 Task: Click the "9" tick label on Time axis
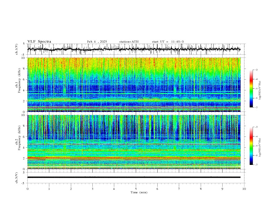(x=222, y=189)
